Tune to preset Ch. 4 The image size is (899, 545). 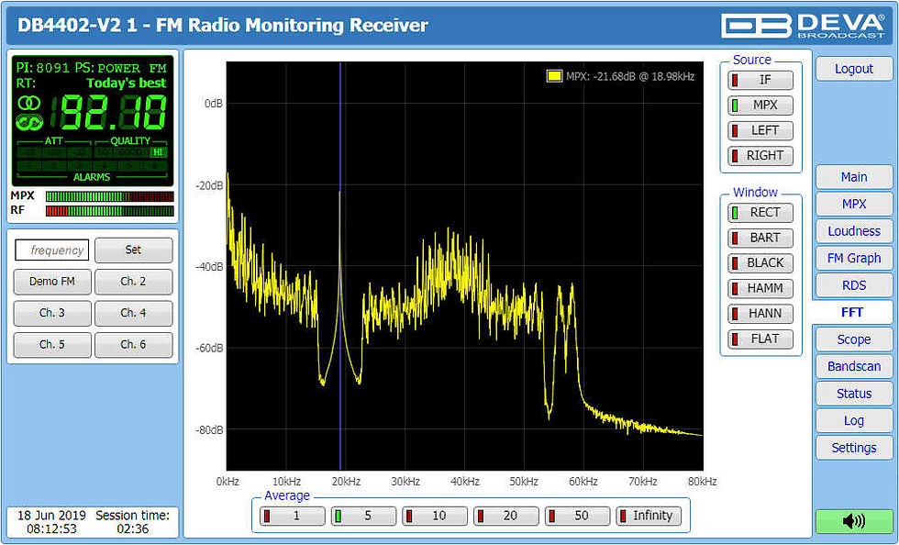(x=133, y=313)
